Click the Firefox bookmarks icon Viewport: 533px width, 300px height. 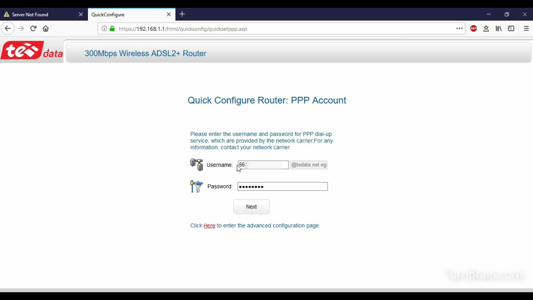click(x=499, y=29)
